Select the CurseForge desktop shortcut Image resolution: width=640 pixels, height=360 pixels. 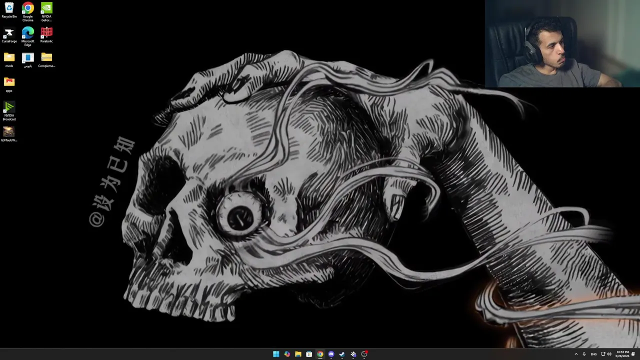[x=9, y=35]
